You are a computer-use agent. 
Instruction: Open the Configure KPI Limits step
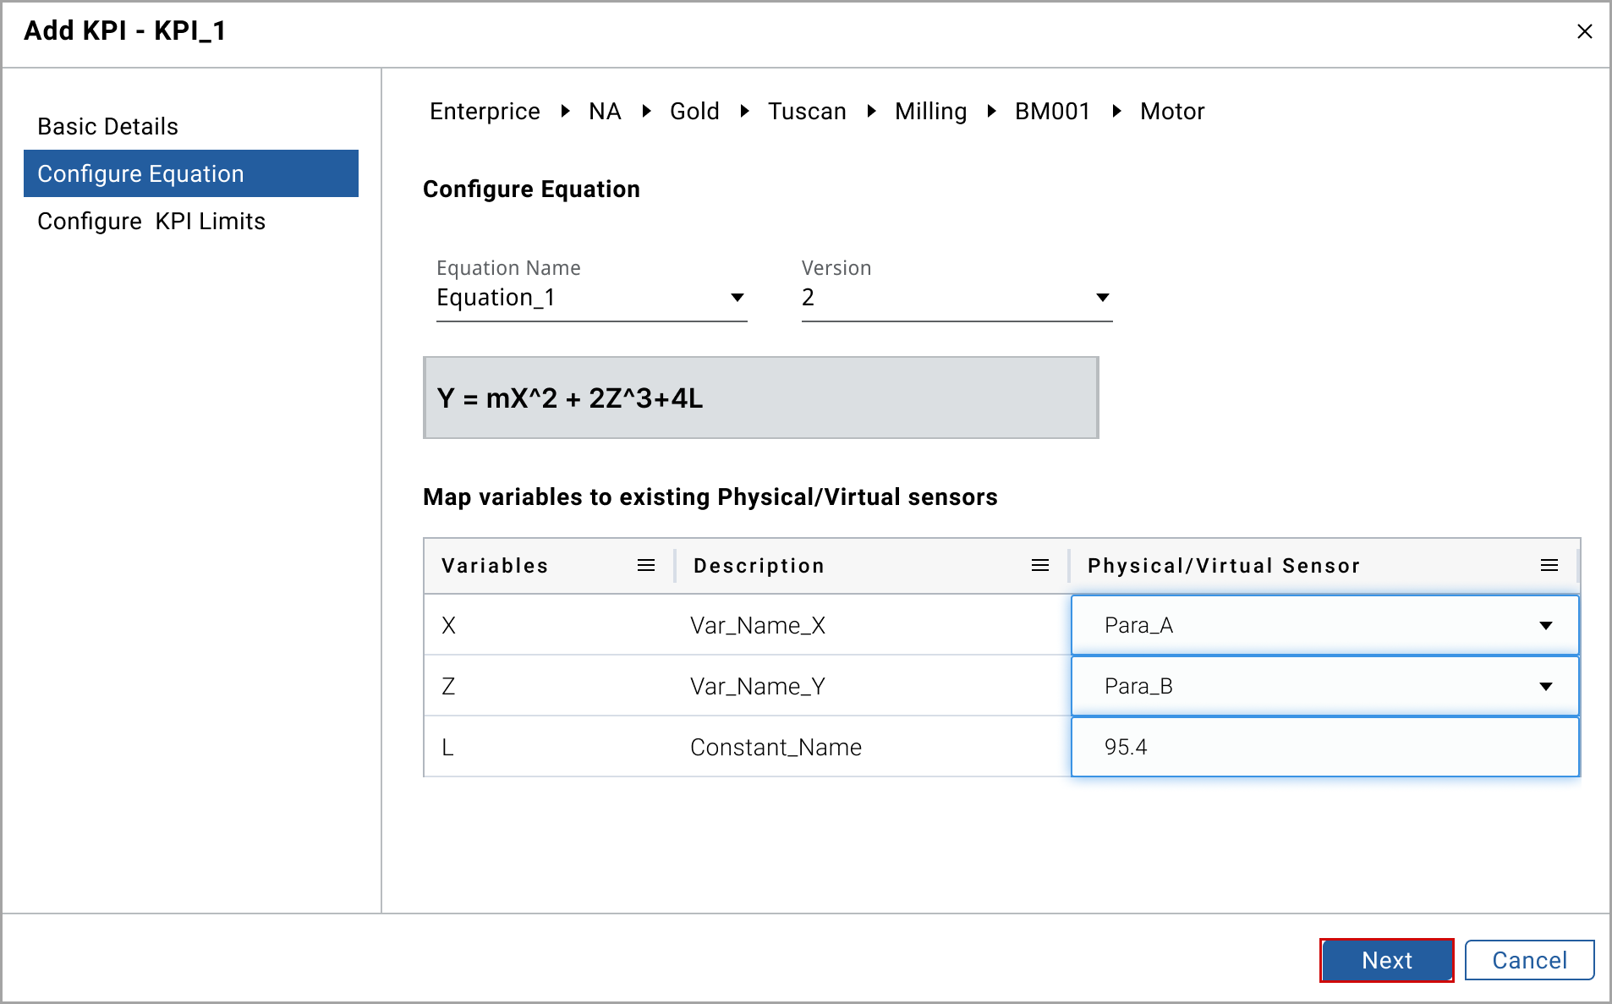point(151,222)
